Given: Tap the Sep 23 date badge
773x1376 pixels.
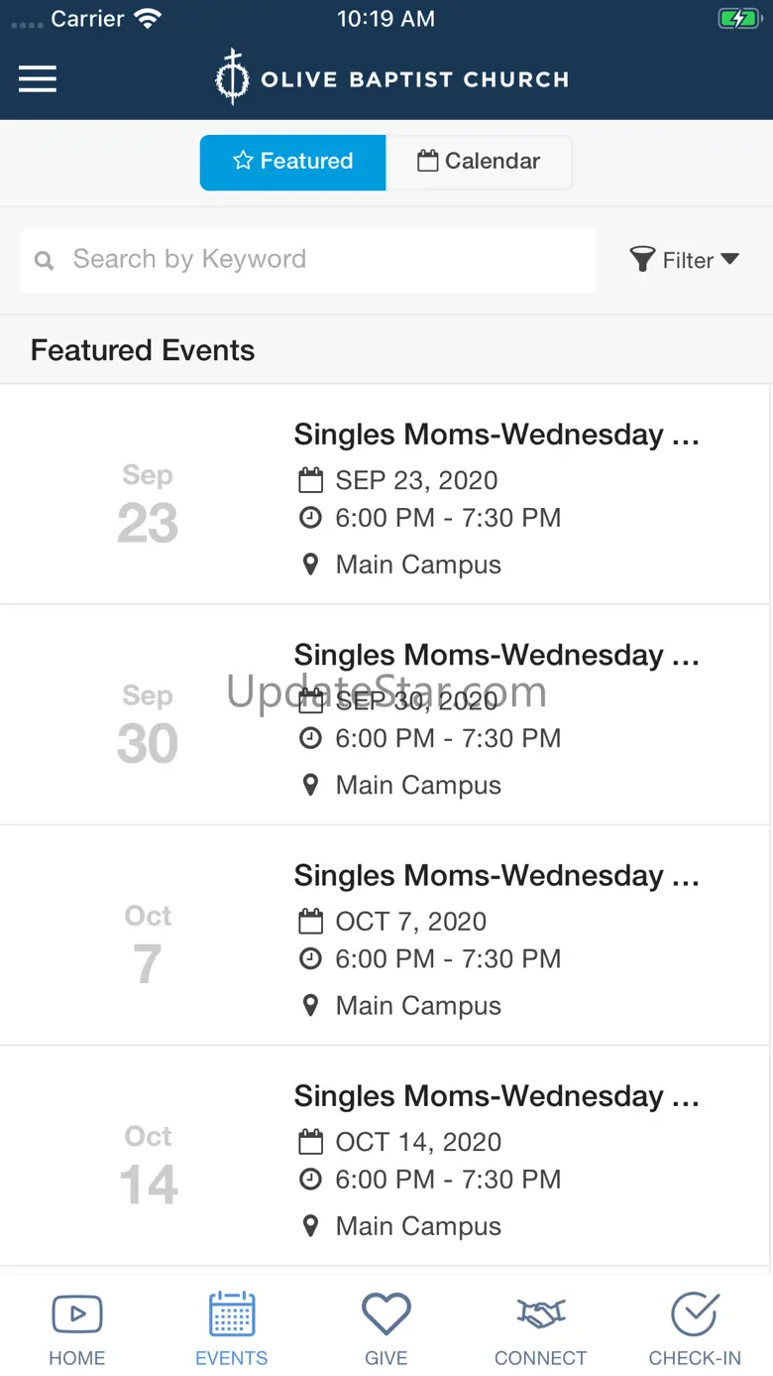Looking at the screenshot, I should pos(148,504).
